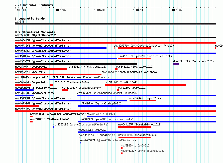This screenshot has height=163, width=223.
Task: Click the nsv5441640 (ByrskaBishop2022) label
Action: tap(99, 103)
